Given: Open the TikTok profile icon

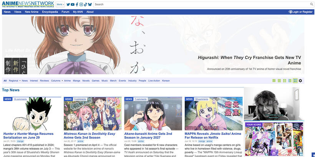Looking at the screenshot, I should [85, 5].
